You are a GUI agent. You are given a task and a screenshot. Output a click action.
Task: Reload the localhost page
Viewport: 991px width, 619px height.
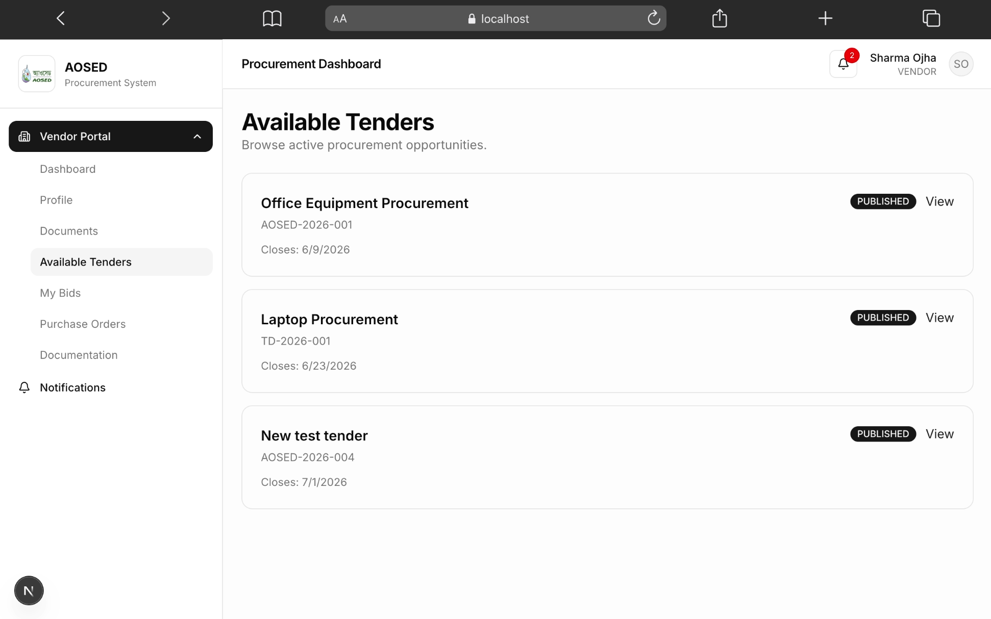click(x=654, y=19)
